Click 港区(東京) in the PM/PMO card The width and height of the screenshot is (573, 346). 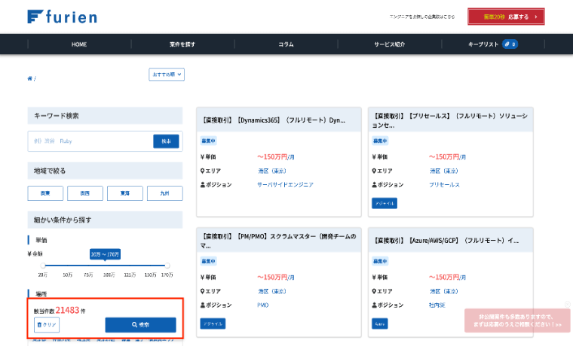(272, 291)
